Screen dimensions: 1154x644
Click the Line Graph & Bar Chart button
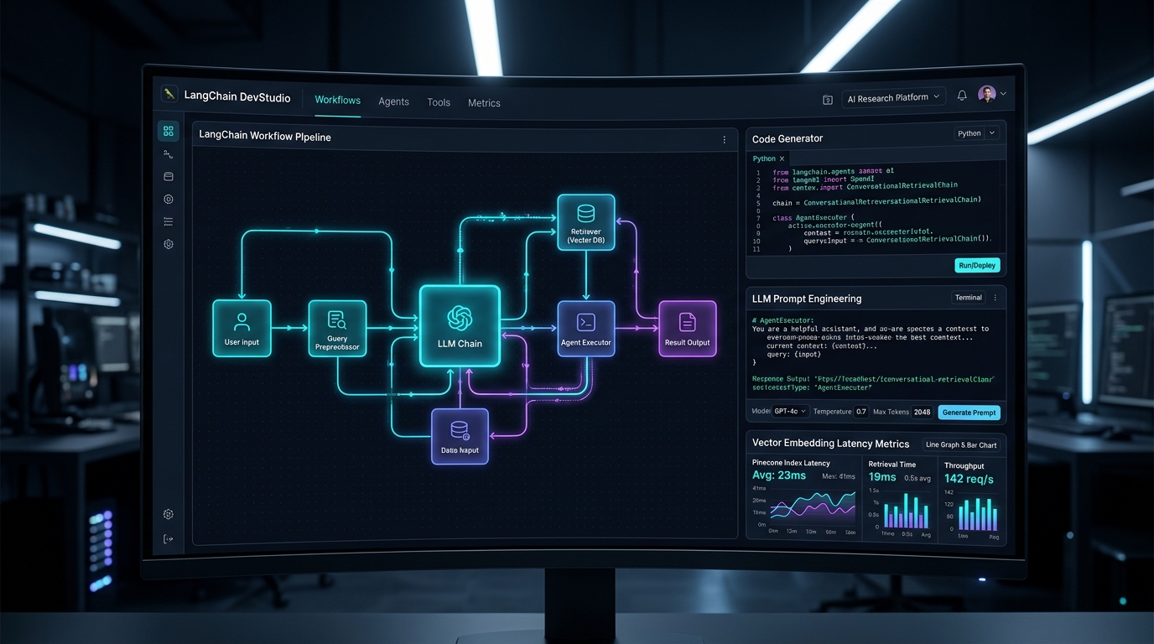[961, 445]
